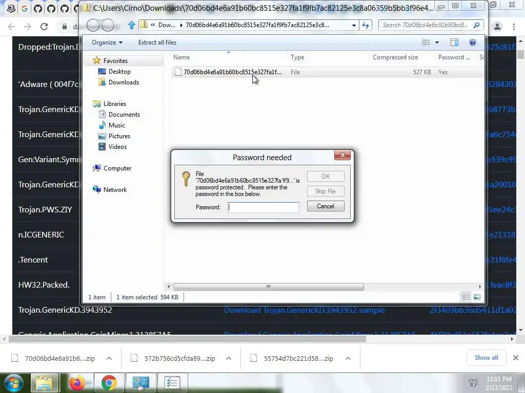Click the Refresh button next to address bar

pos(365,25)
